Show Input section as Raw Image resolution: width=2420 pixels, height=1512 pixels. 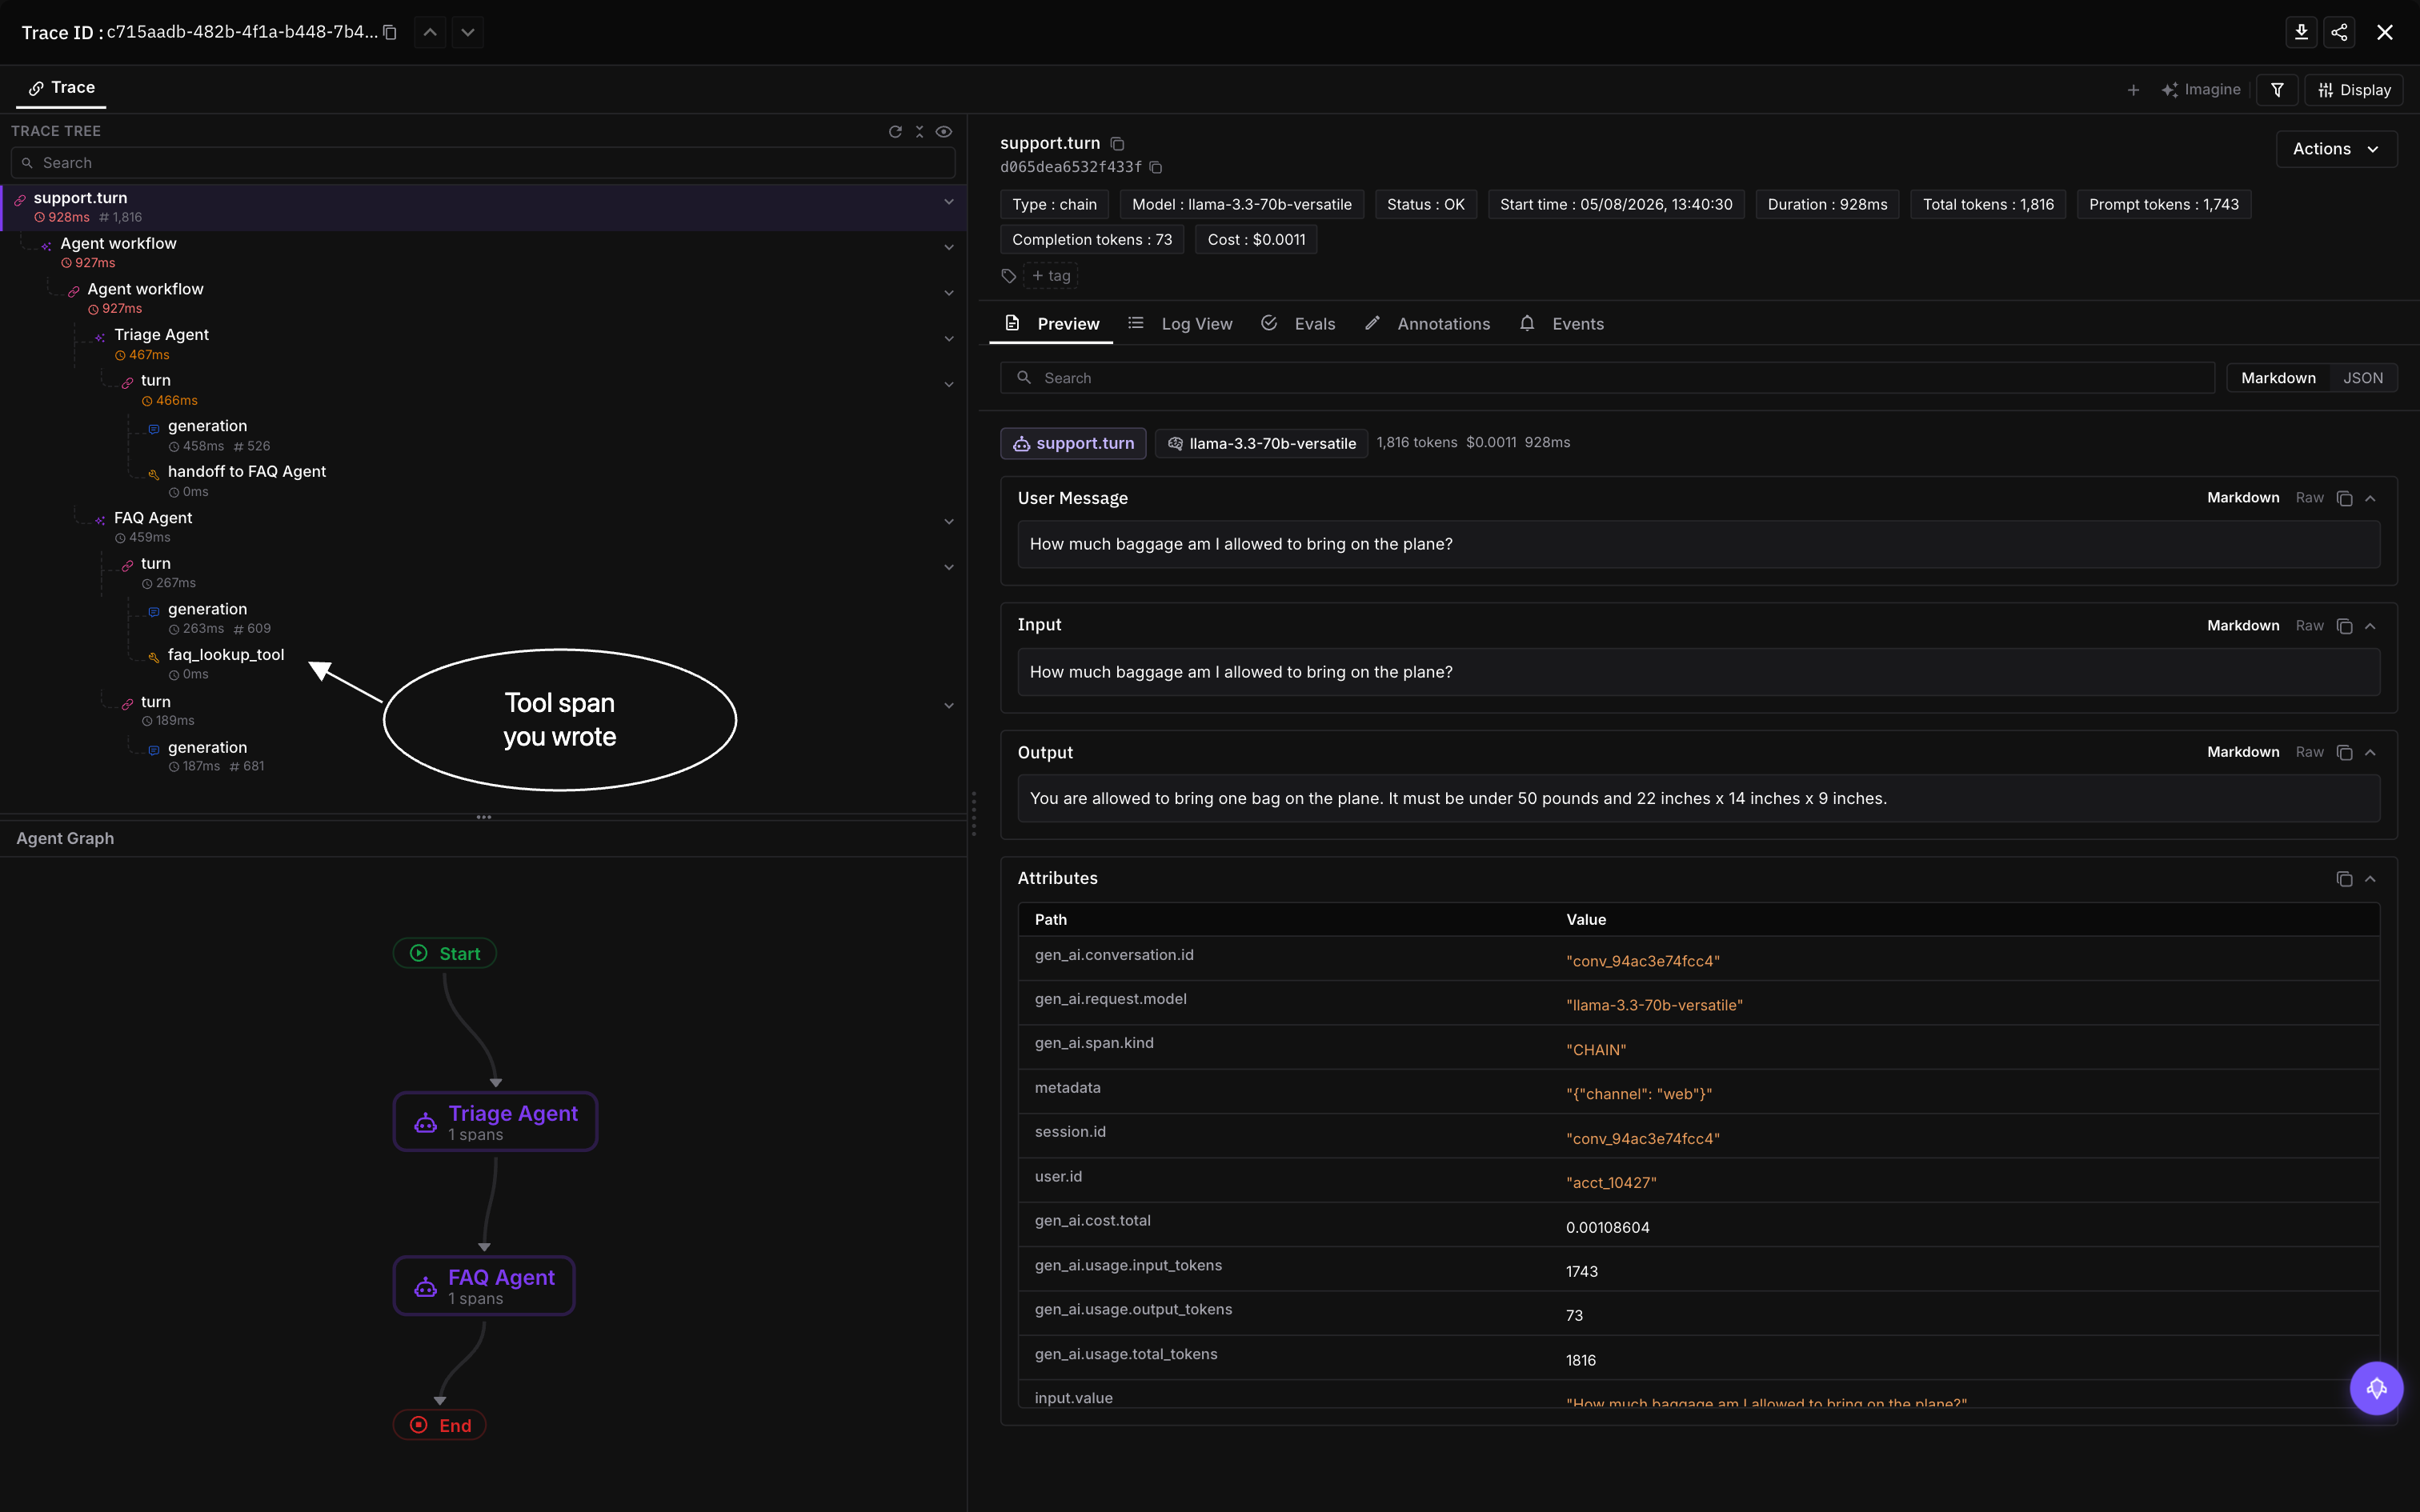tap(2309, 626)
